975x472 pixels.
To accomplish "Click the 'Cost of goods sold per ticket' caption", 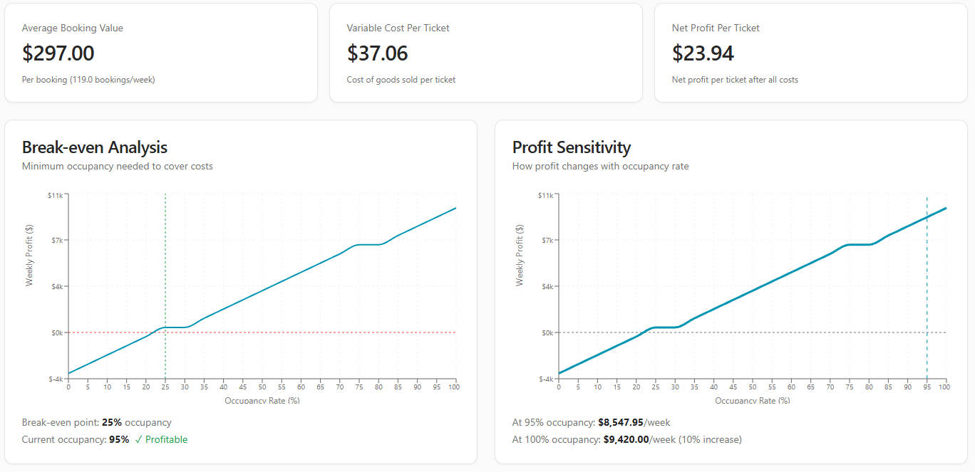I will (401, 80).
